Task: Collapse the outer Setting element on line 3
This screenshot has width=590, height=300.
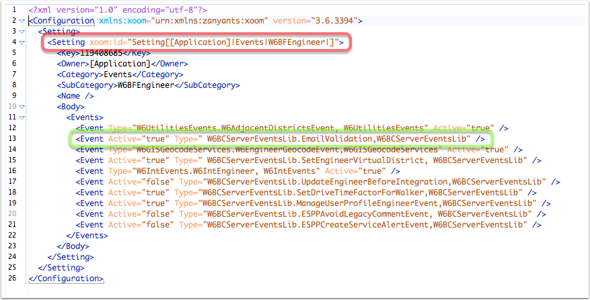Action: 22,32
